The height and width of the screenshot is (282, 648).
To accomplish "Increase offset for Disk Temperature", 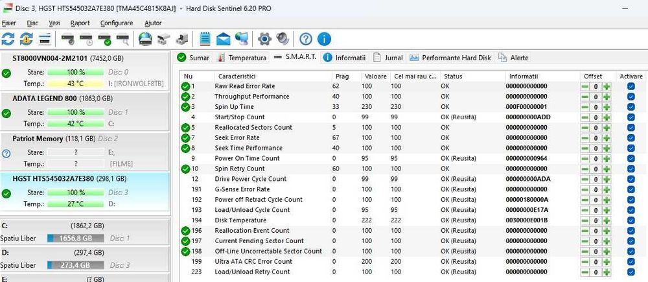I will (x=607, y=221).
